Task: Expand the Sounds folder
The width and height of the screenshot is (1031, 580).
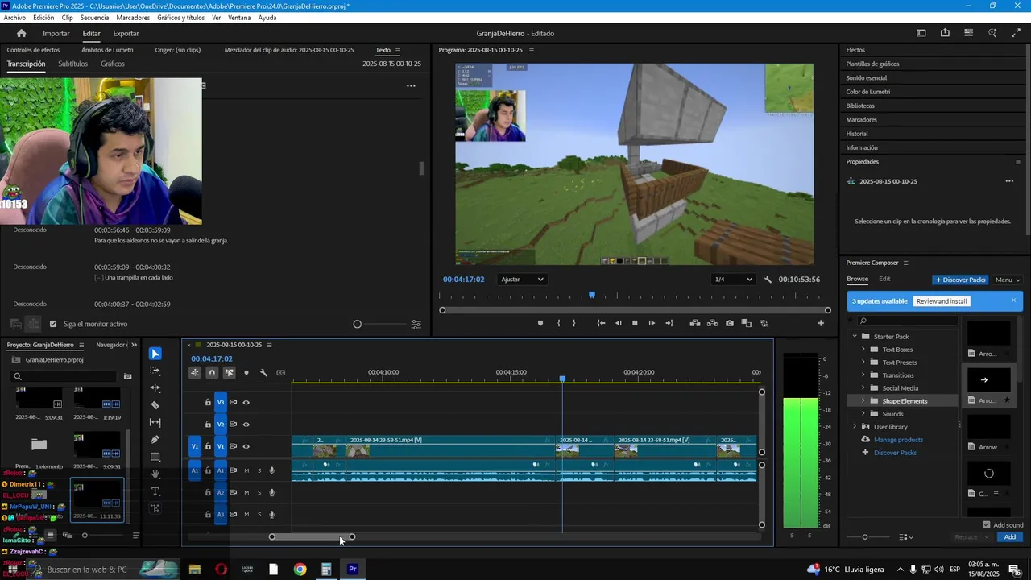Action: tap(863, 414)
